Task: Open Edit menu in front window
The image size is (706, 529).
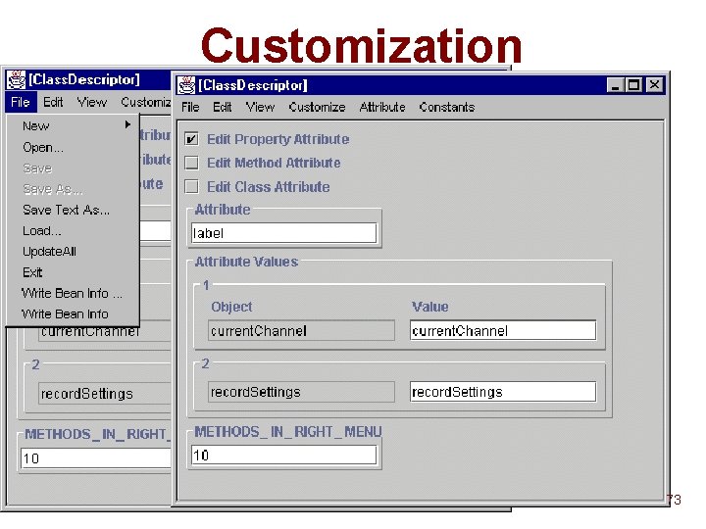Action: (x=222, y=107)
